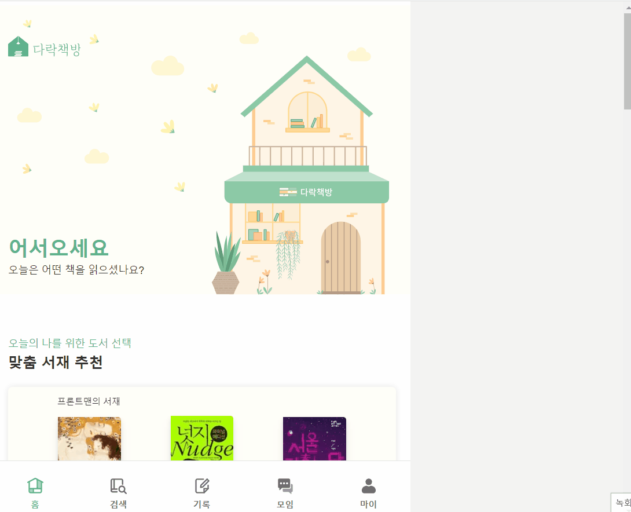Open the Klimt painting book cover
Image resolution: width=631 pixels, height=512 pixels.
[x=89, y=439]
